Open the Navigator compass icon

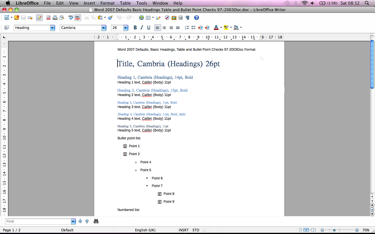(167, 18)
